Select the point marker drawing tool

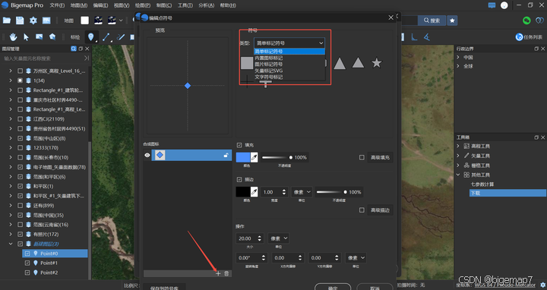click(x=91, y=36)
